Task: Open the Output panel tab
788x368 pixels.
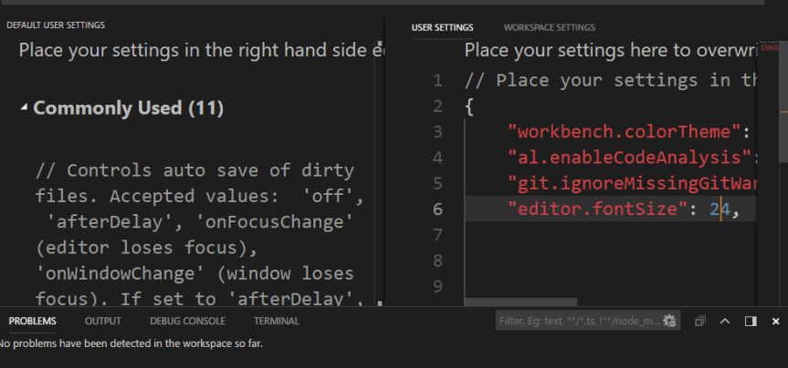Action: (x=102, y=321)
